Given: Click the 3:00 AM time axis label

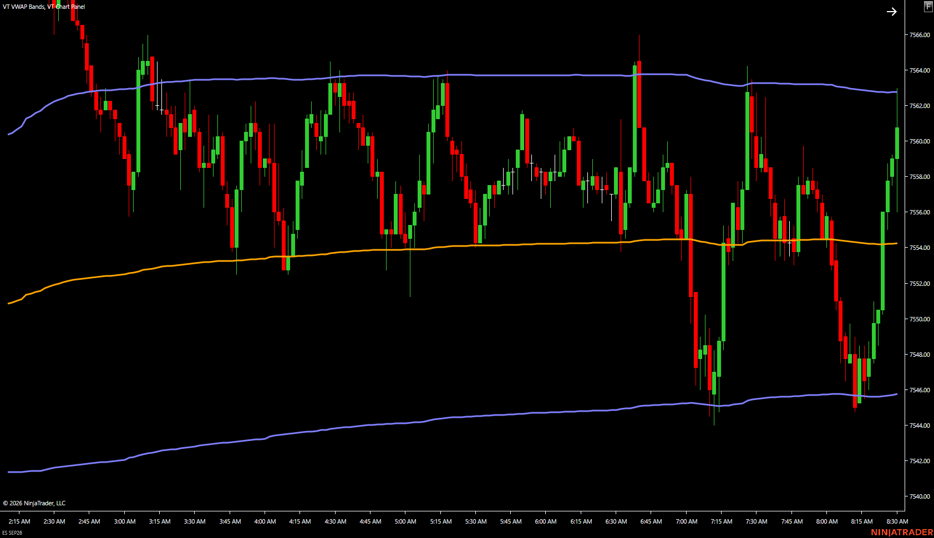Looking at the screenshot, I should 125,521.
